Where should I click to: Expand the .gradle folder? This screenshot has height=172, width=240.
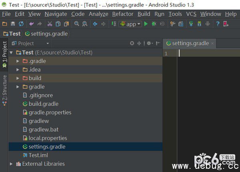(x=18, y=61)
